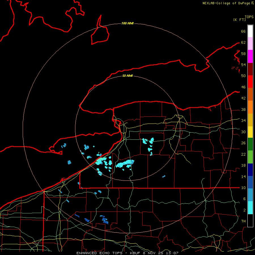Click the legend value "6"
The width and height of the screenshot is (255, 255).
pos(245,199)
